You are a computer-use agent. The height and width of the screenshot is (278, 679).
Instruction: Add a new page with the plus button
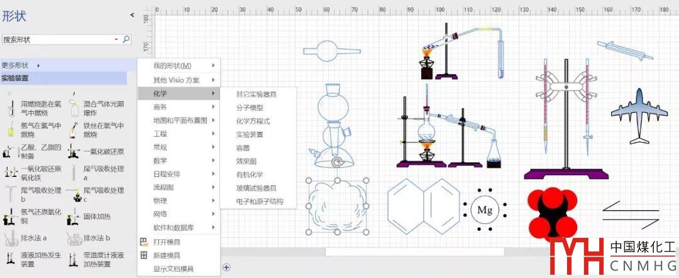click(226, 267)
